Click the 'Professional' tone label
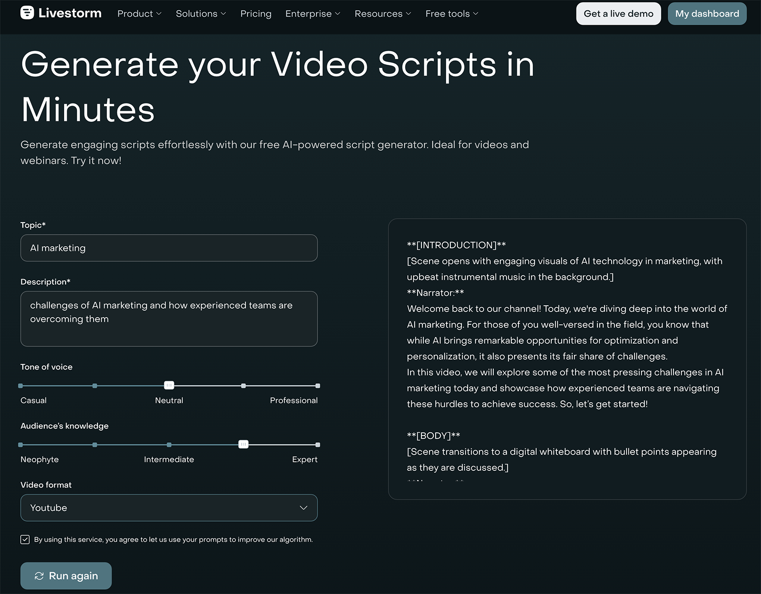 tap(294, 400)
